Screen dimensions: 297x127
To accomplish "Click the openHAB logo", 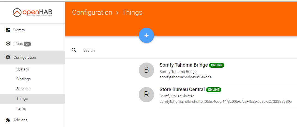I will [x=33, y=13].
